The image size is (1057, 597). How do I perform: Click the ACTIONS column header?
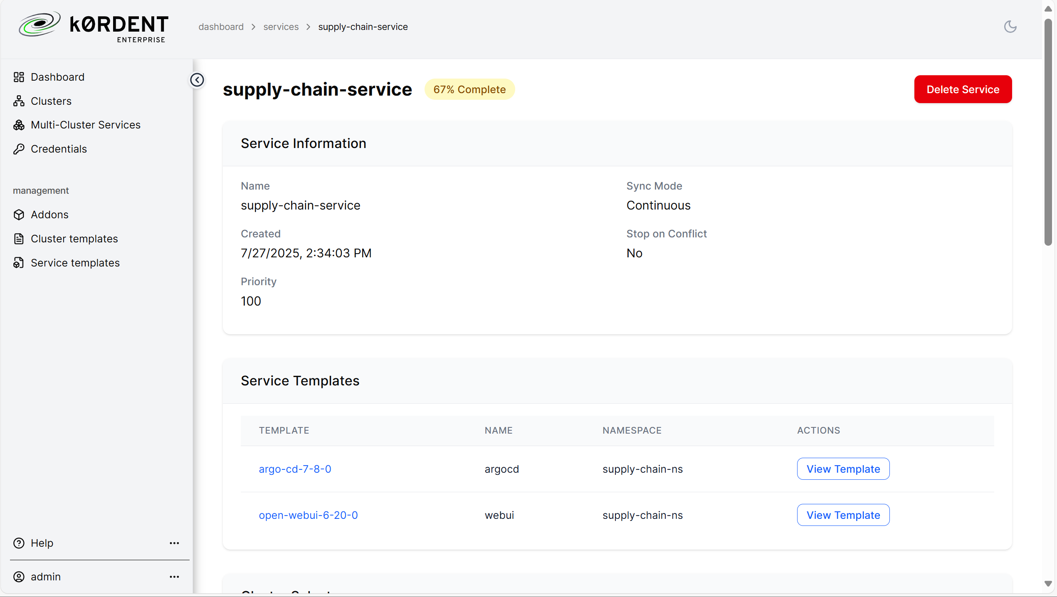(818, 430)
